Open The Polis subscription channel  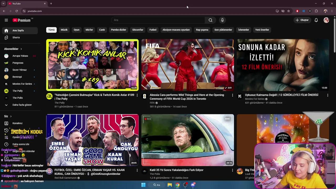point(20,98)
